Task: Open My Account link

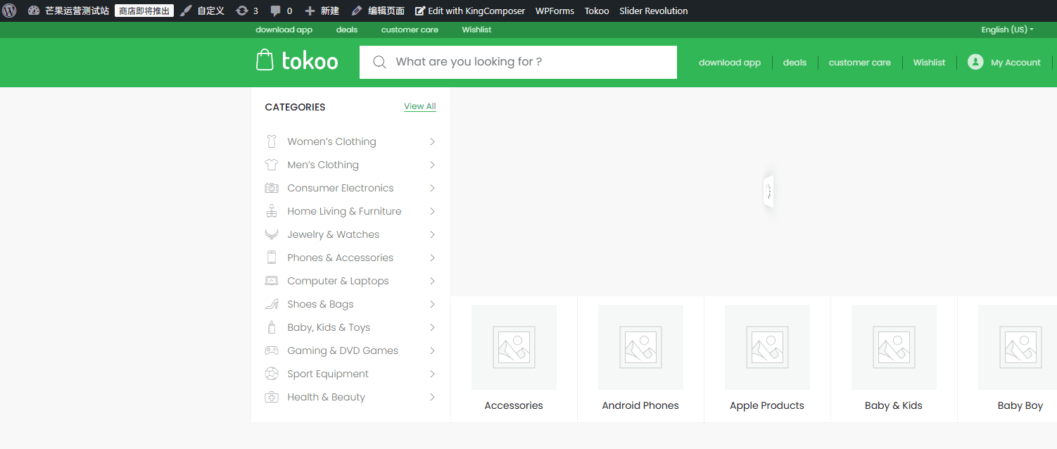Action: tap(1015, 62)
